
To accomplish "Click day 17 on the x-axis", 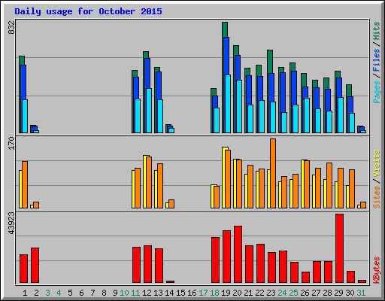I will pyautogui.click(x=203, y=293).
